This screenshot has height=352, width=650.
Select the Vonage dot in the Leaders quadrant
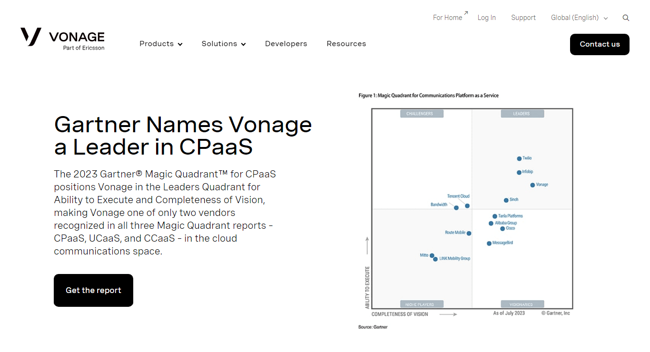pyautogui.click(x=532, y=185)
